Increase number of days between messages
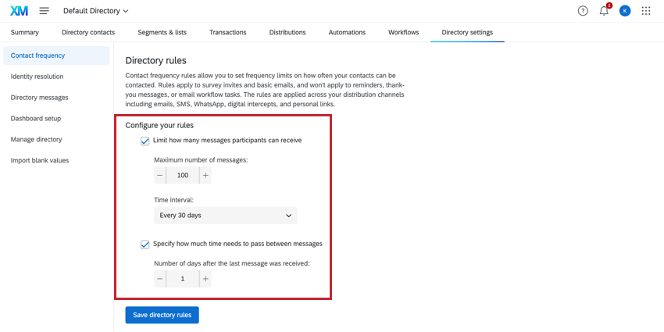This screenshot has width=664, height=332. (x=205, y=279)
